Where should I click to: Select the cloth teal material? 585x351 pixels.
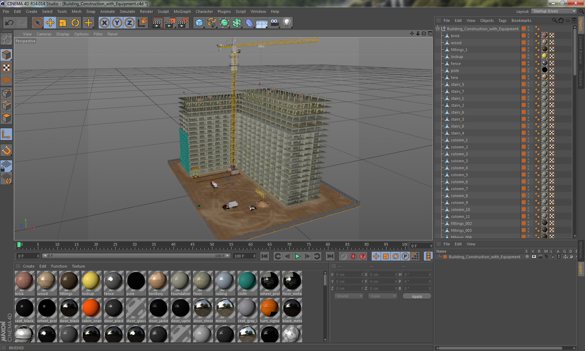click(247, 281)
